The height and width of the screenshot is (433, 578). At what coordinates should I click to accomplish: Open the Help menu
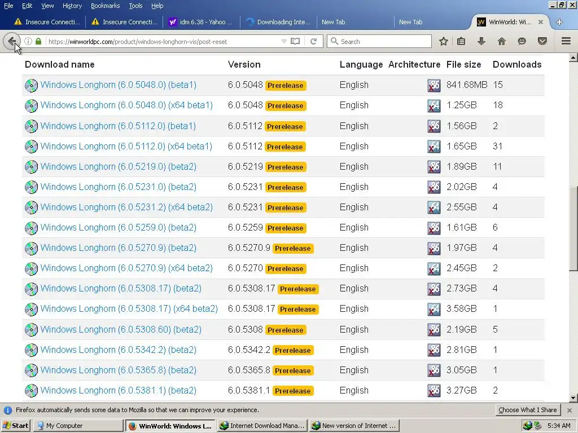(x=157, y=6)
